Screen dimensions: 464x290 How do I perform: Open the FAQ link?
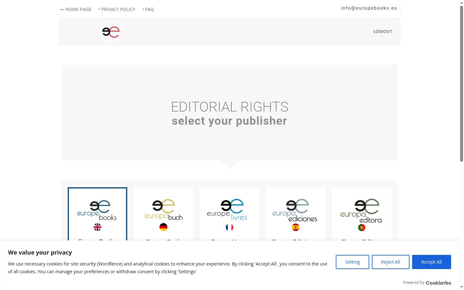[148, 9]
